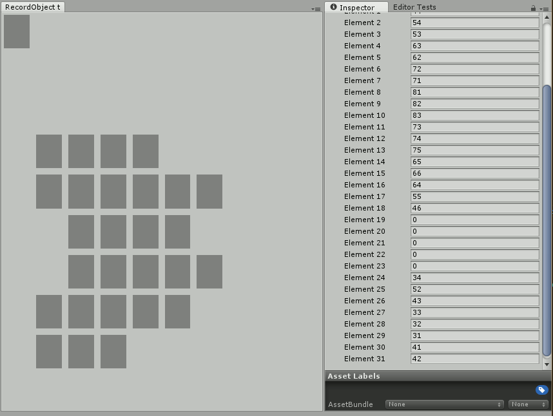Edit the Element 2 value field
Image resolution: width=553 pixels, height=416 pixels.
(x=475, y=23)
